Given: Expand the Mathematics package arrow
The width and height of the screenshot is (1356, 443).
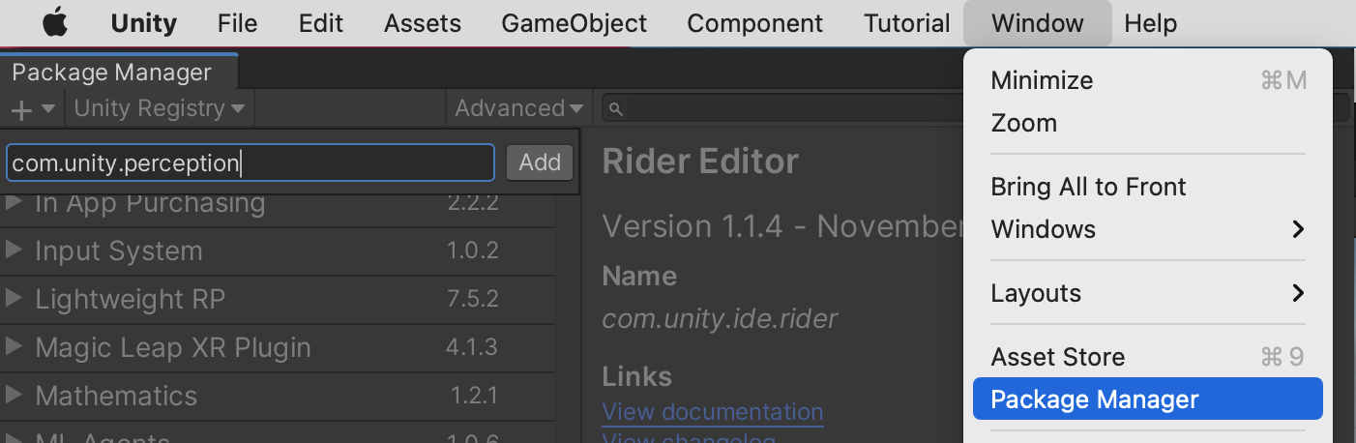Looking at the screenshot, I should [x=14, y=396].
